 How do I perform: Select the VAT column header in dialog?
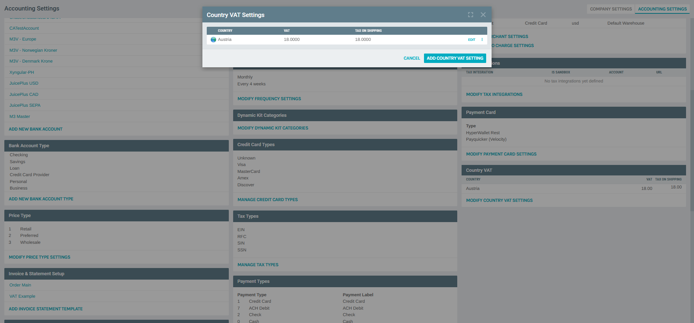pyautogui.click(x=287, y=31)
